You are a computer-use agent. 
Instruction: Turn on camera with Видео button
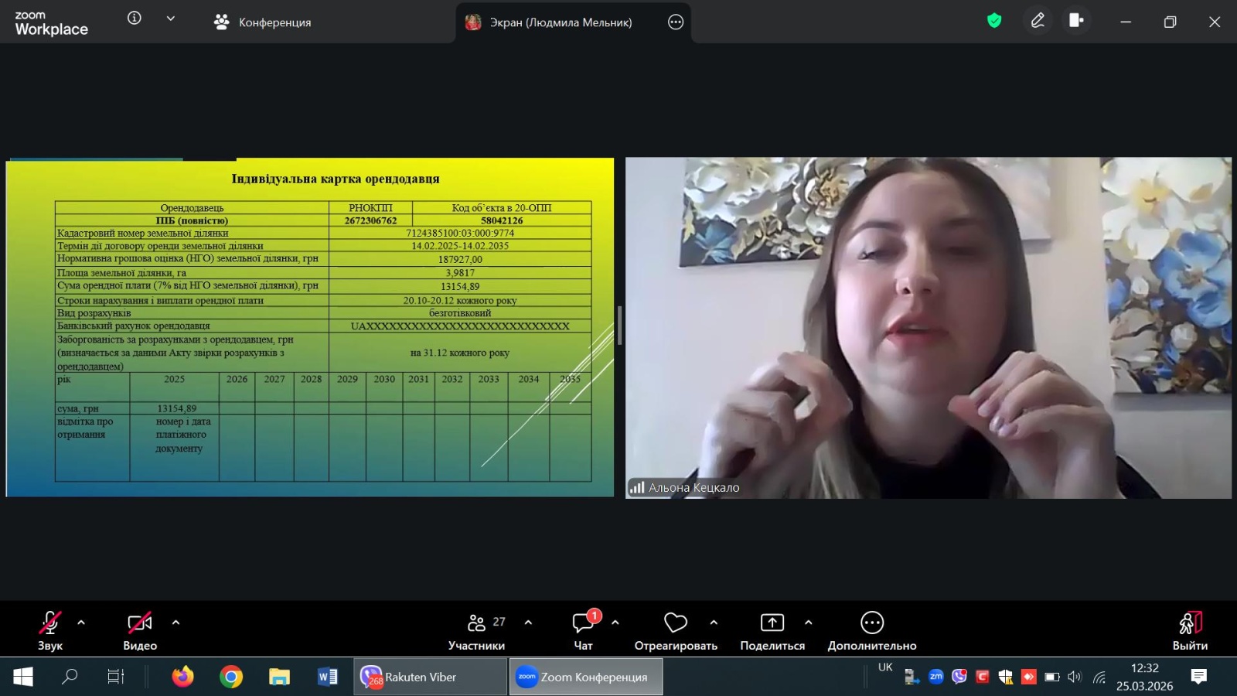[x=140, y=630]
